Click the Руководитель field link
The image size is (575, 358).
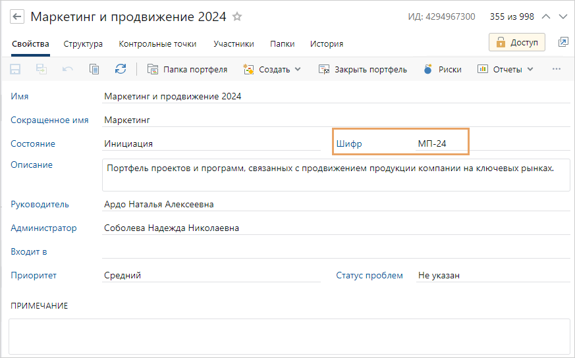click(x=40, y=205)
